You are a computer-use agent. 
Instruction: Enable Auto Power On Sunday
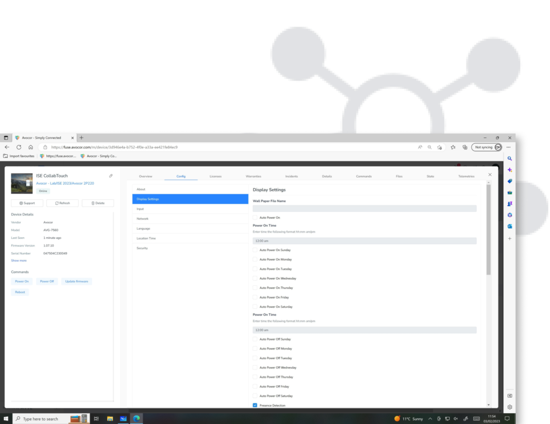click(x=254, y=250)
